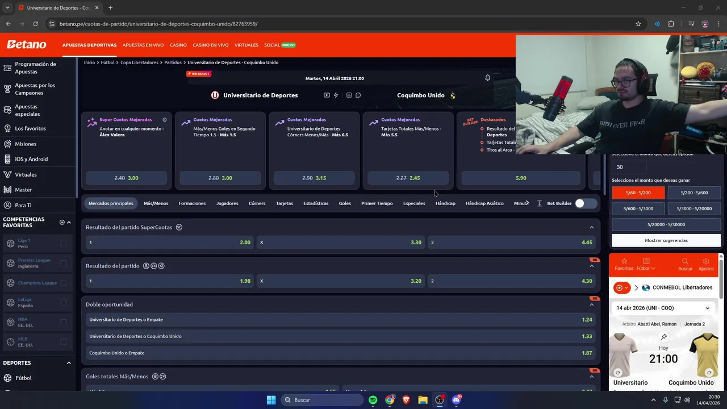Click the Master sidebar icon

pos(8,190)
